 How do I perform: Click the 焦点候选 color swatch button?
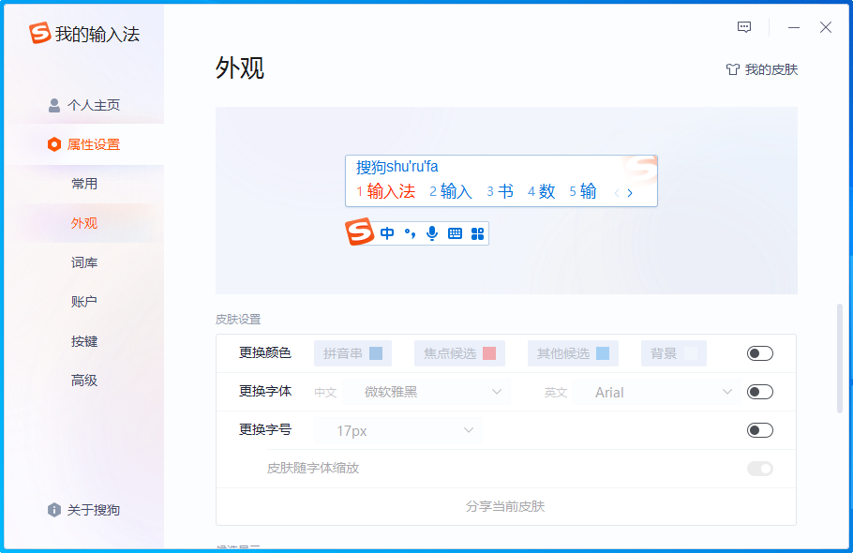[x=459, y=353]
